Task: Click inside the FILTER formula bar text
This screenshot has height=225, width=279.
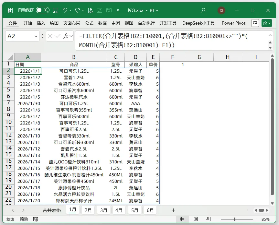Action: coord(163,41)
